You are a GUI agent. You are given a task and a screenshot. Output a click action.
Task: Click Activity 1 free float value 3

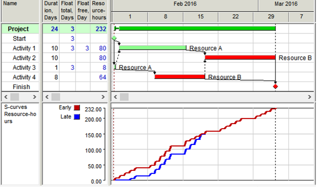[87, 48]
